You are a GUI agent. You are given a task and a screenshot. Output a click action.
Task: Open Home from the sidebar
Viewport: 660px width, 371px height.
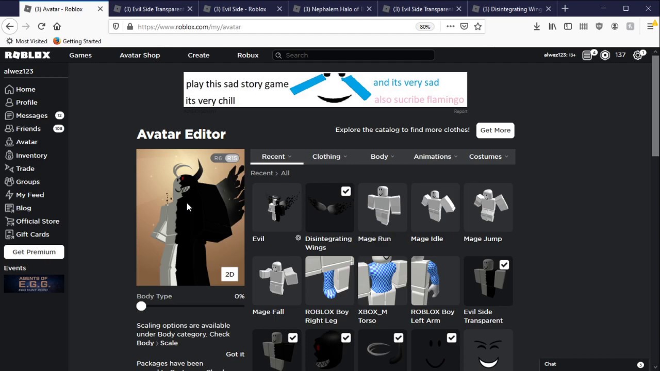(21, 89)
